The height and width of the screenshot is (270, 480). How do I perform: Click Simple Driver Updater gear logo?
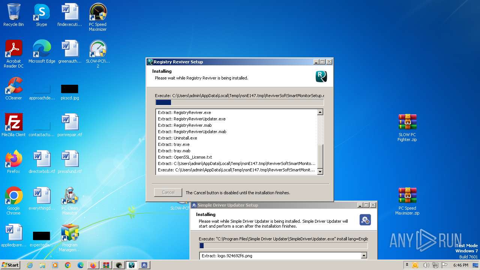365,220
